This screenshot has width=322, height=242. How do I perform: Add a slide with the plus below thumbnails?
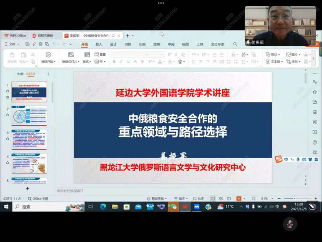click(x=27, y=189)
